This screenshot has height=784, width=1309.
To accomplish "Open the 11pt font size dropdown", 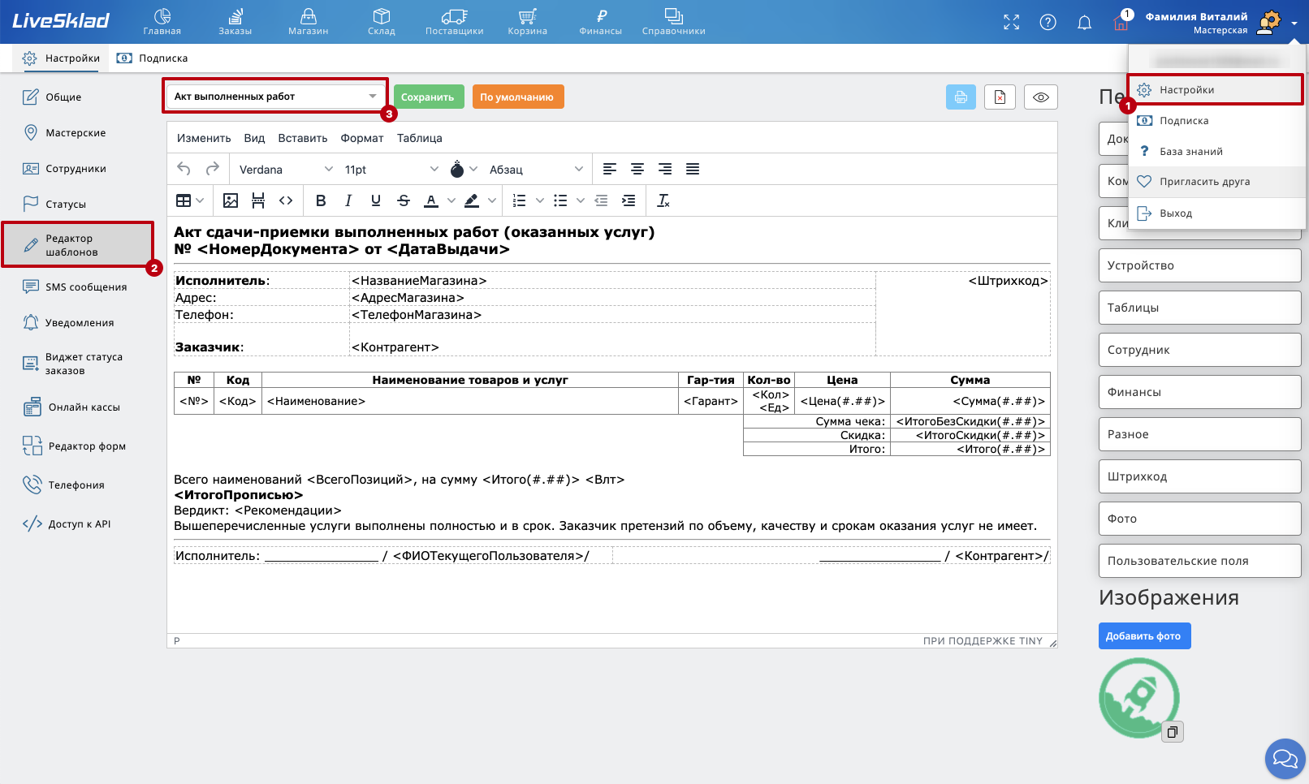I will [391, 169].
